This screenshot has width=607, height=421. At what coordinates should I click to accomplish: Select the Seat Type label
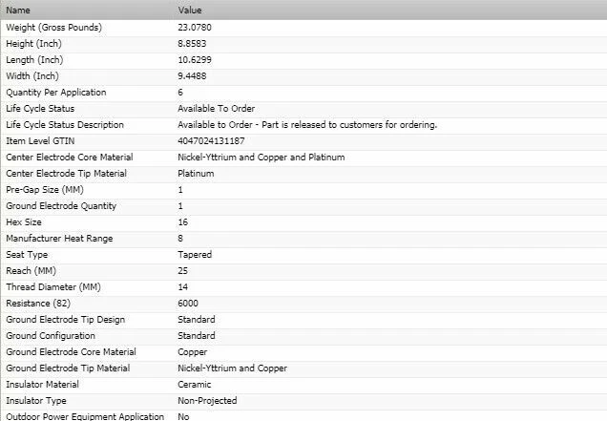(27, 255)
